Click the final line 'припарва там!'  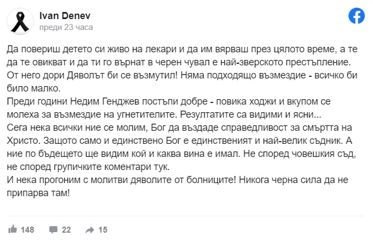38,193
